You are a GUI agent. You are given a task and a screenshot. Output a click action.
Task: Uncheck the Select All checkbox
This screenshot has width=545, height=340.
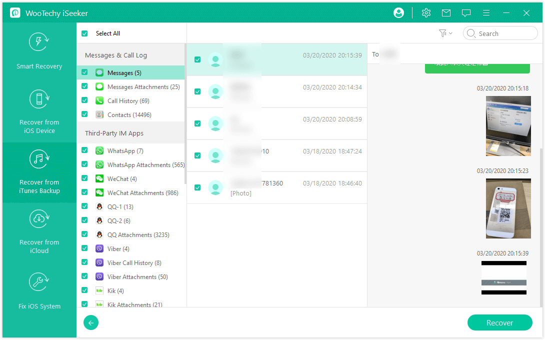click(x=84, y=33)
